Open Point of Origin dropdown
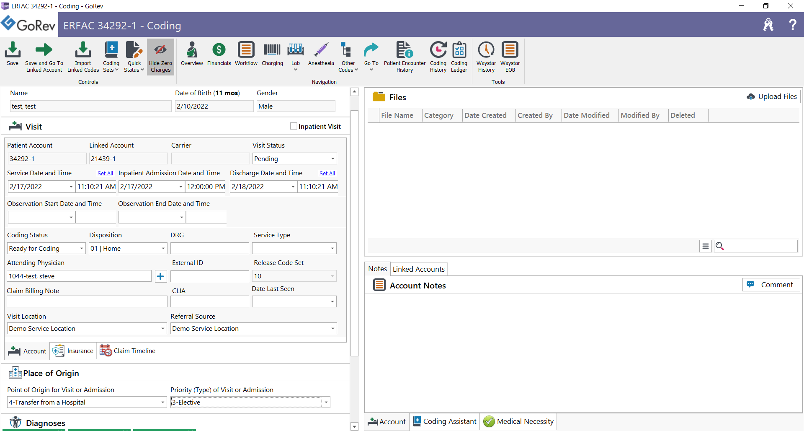The height and width of the screenshot is (431, 804). pos(163,402)
